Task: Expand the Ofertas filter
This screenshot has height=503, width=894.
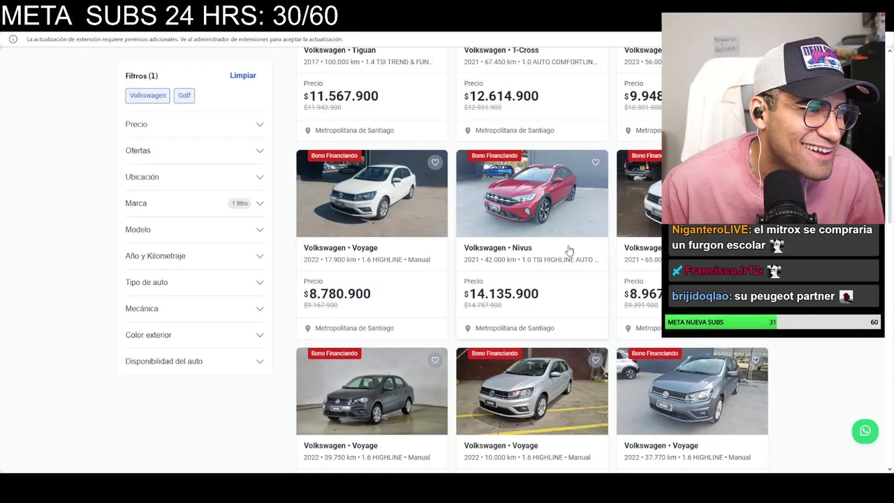Action: coord(194,151)
